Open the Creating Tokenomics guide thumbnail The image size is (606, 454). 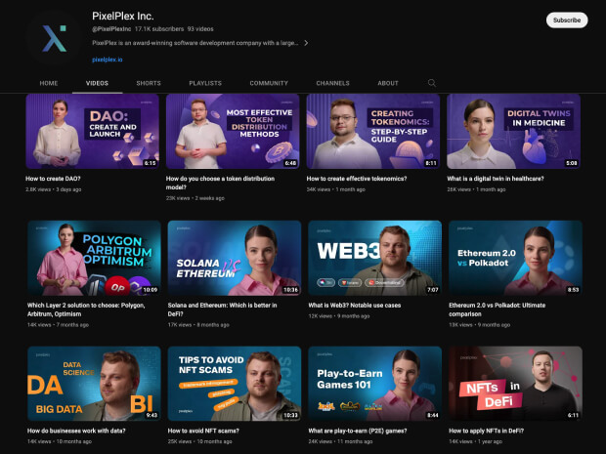click(373, 131)
